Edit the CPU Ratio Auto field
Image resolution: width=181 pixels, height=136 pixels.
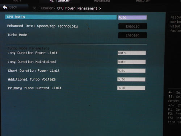pos(132,17)
